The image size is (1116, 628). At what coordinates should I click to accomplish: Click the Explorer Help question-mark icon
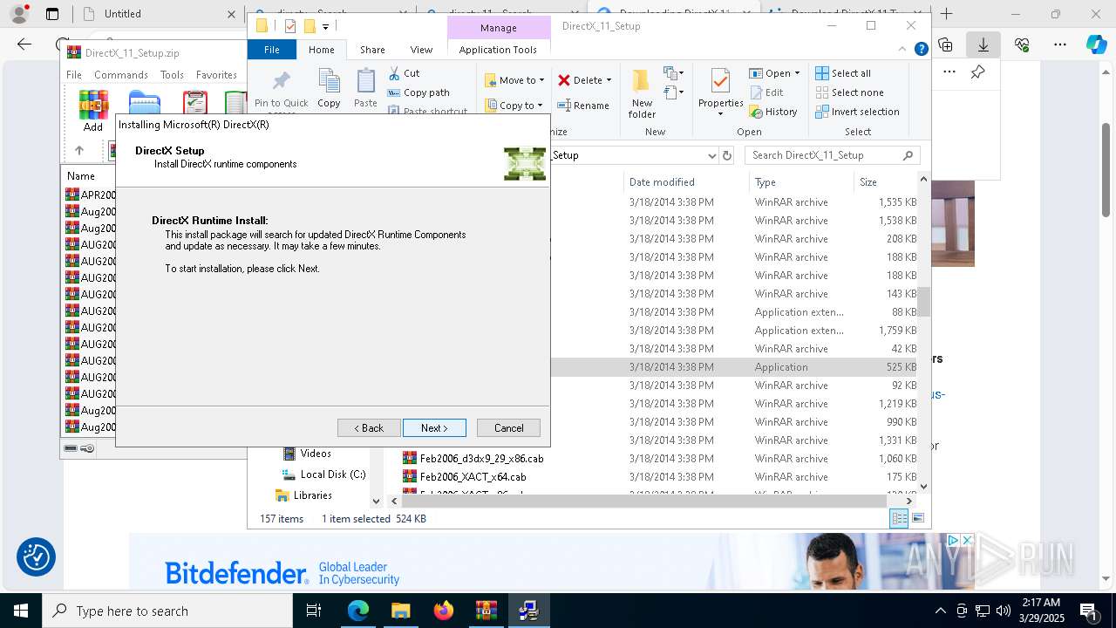click(x=921, y=50)
